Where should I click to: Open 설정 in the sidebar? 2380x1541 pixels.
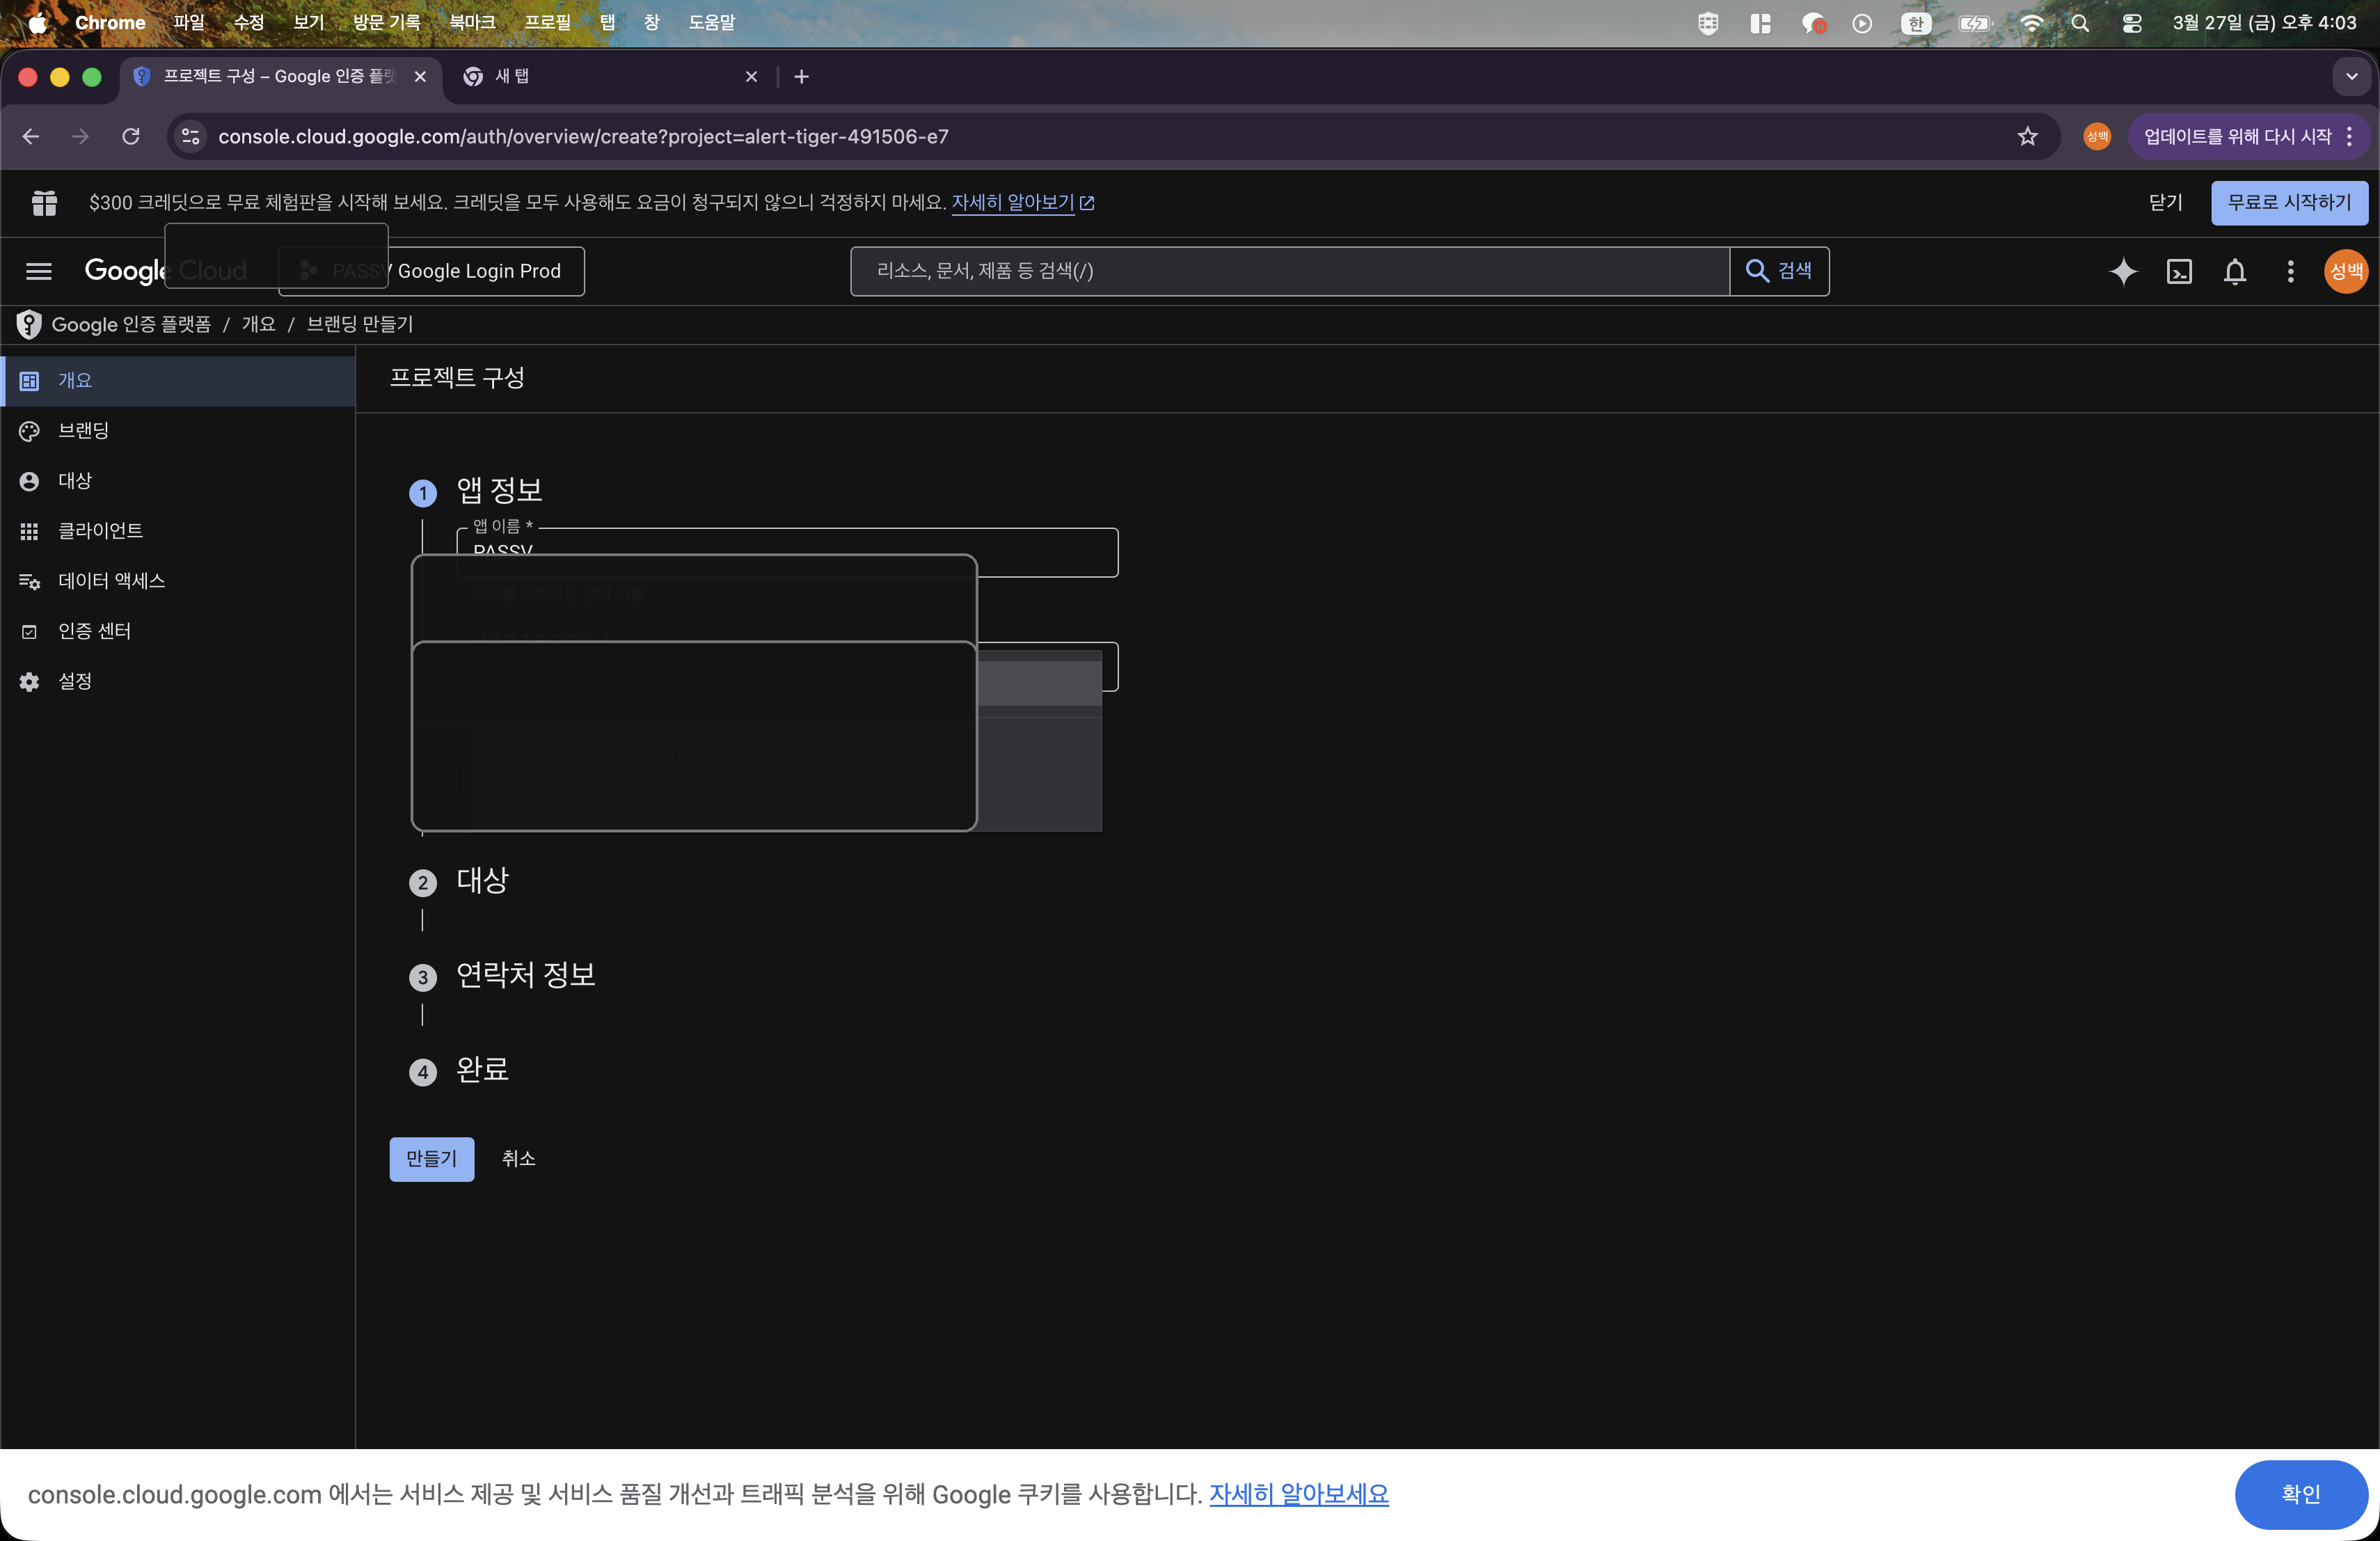tap(75, 681)
